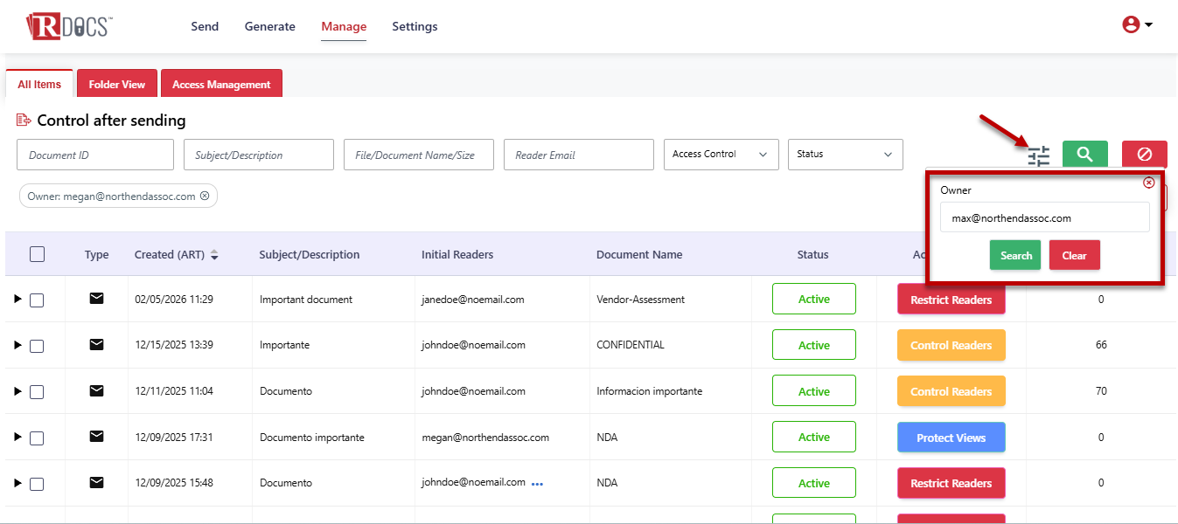Open the Status filter dropdown
This screenshot has height=524, width=1178.
845,155
